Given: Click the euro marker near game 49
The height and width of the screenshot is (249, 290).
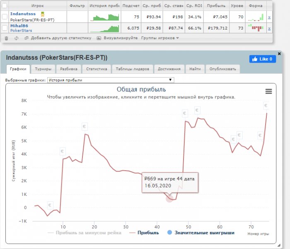Looking at the screenshot, I should (x=185, y=113).
